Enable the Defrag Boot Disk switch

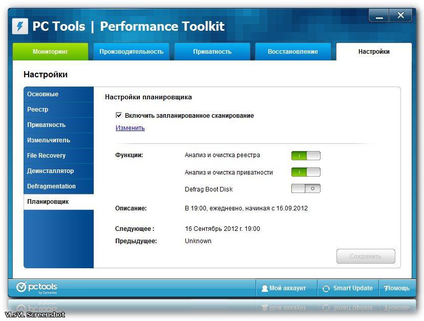306,189
